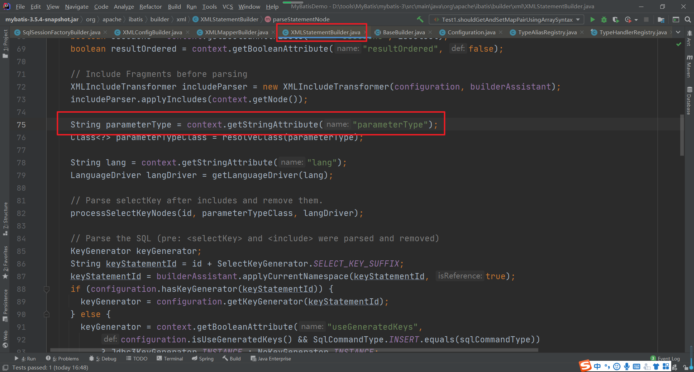
Task: Close the BaseBuilder.java tab
Action: coord(430,32)
